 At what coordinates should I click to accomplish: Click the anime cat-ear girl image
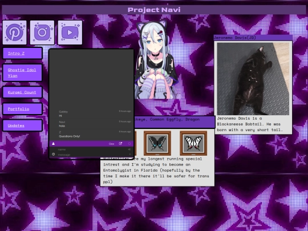coord(156,59)
